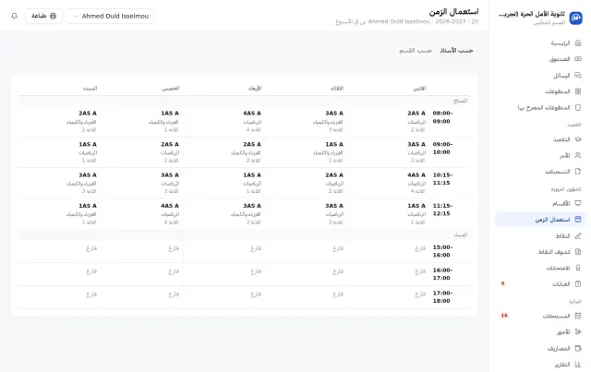Viewport: 591px width, 372px height.
Task: Click the السبت column header
Action: coord(90,89)
